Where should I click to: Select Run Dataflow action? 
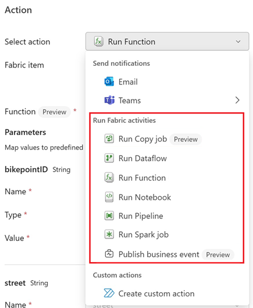[167, 158]
